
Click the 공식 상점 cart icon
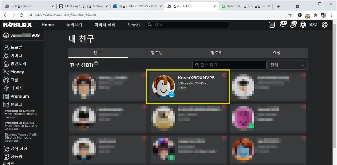(x=6, y=149)
